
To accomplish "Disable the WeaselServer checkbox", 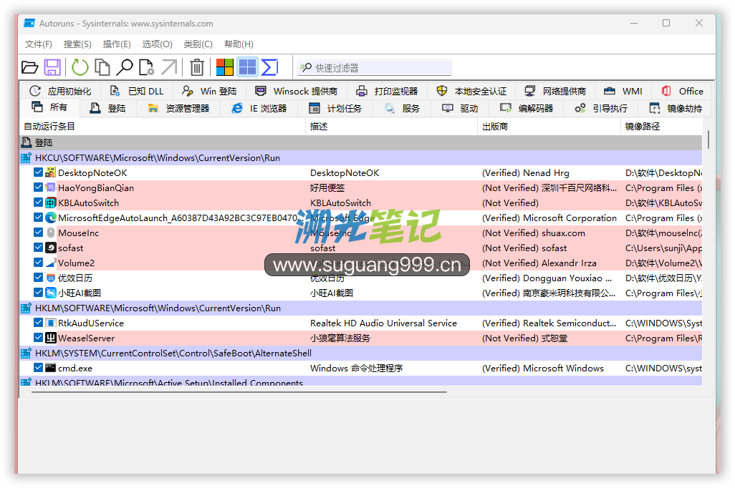I will point(39,338).
